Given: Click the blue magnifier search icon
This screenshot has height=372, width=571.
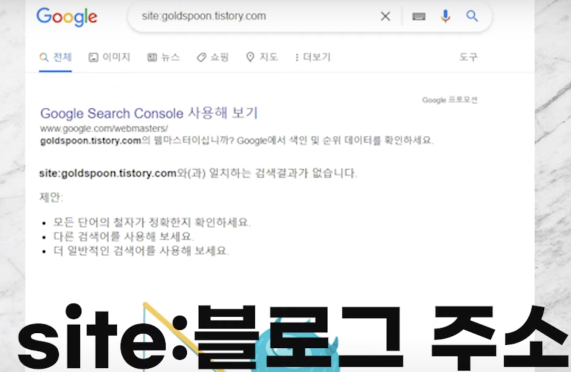Looking at the screenshot, I should tap(472, 16).
